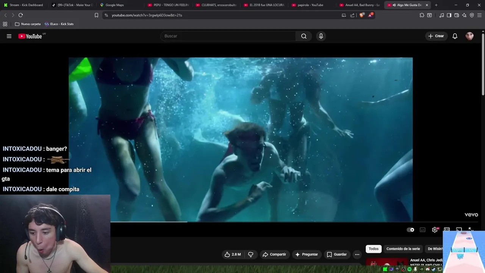485x273 pixels.
Task: Open the Brave playlist music-note icon
Action: 441,15
